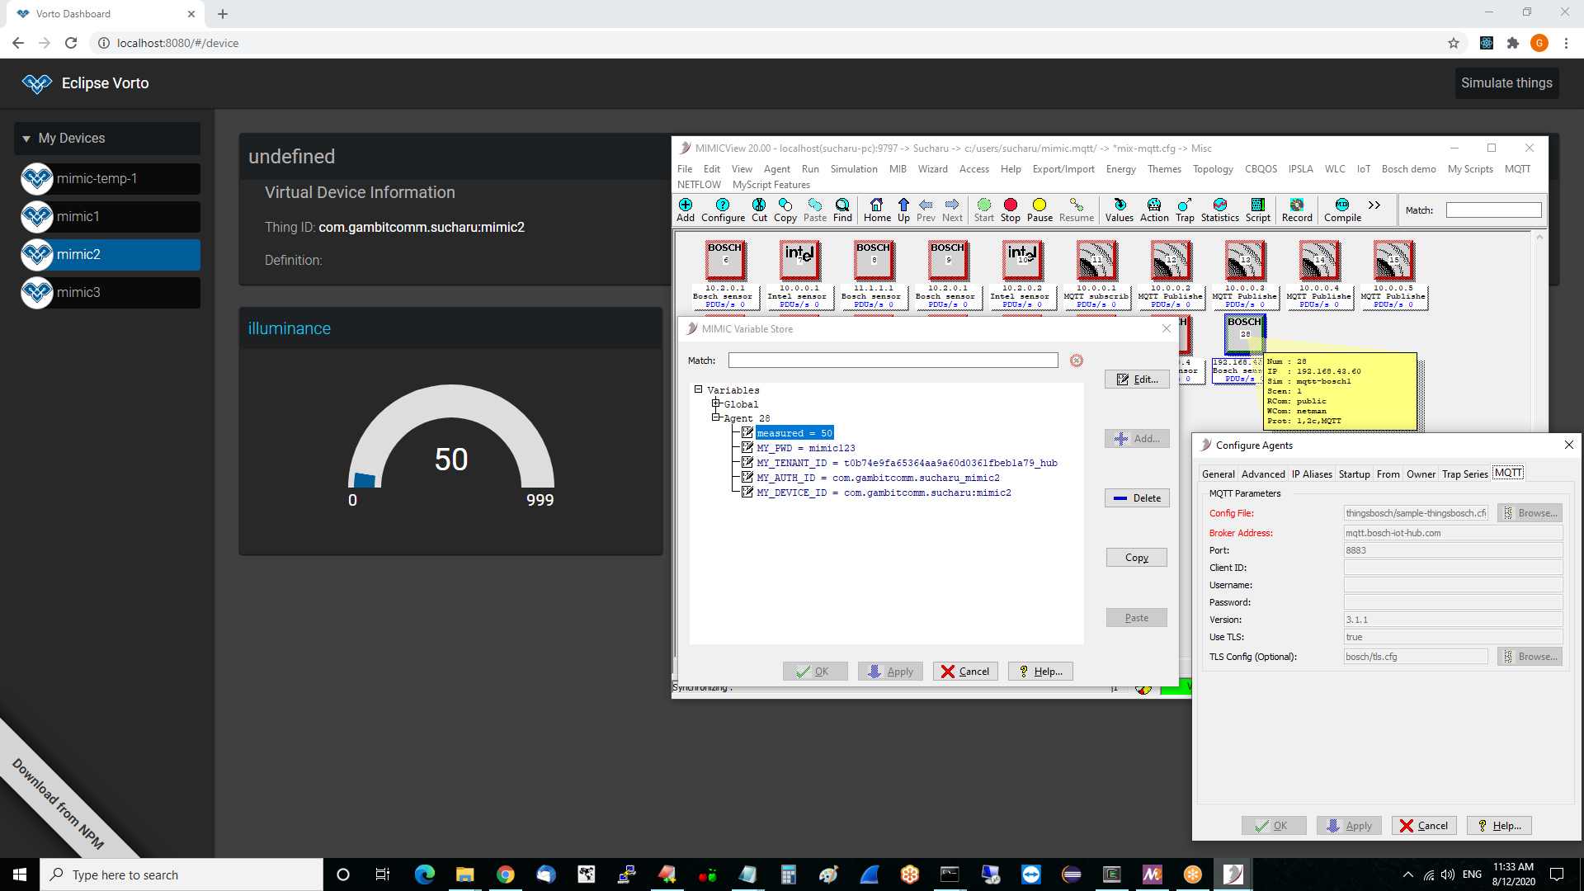Viewport: 1584px width, 891px height.
Task: Open File Explorer from the taskbar
Action: [x=464, y=874]
